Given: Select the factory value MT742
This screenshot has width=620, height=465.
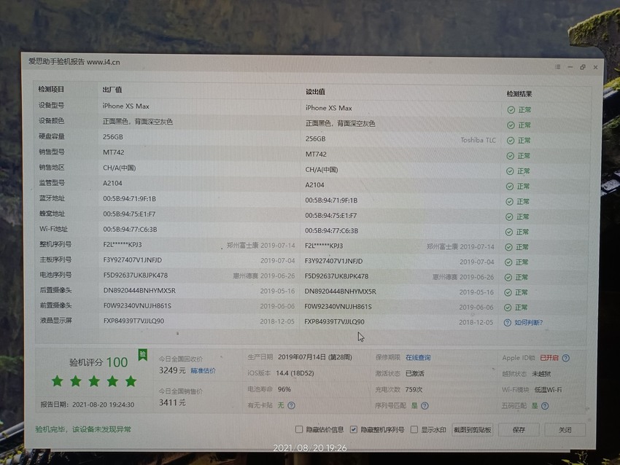Looking at the screenshot, I should 114,152.
